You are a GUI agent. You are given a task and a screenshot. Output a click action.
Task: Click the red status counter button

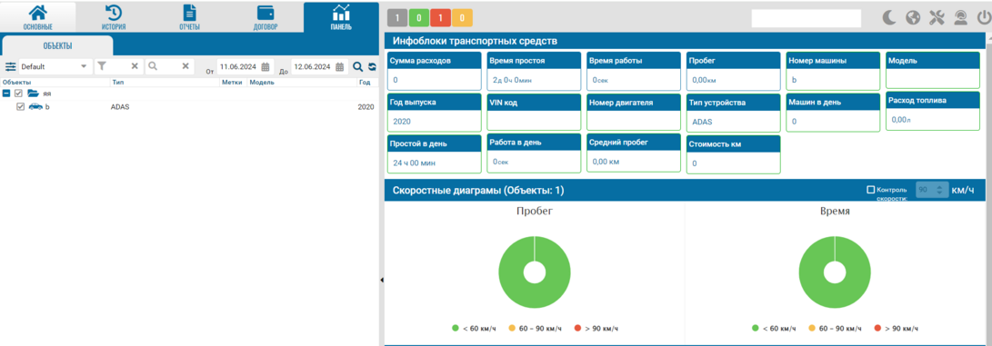click(440, 17)
